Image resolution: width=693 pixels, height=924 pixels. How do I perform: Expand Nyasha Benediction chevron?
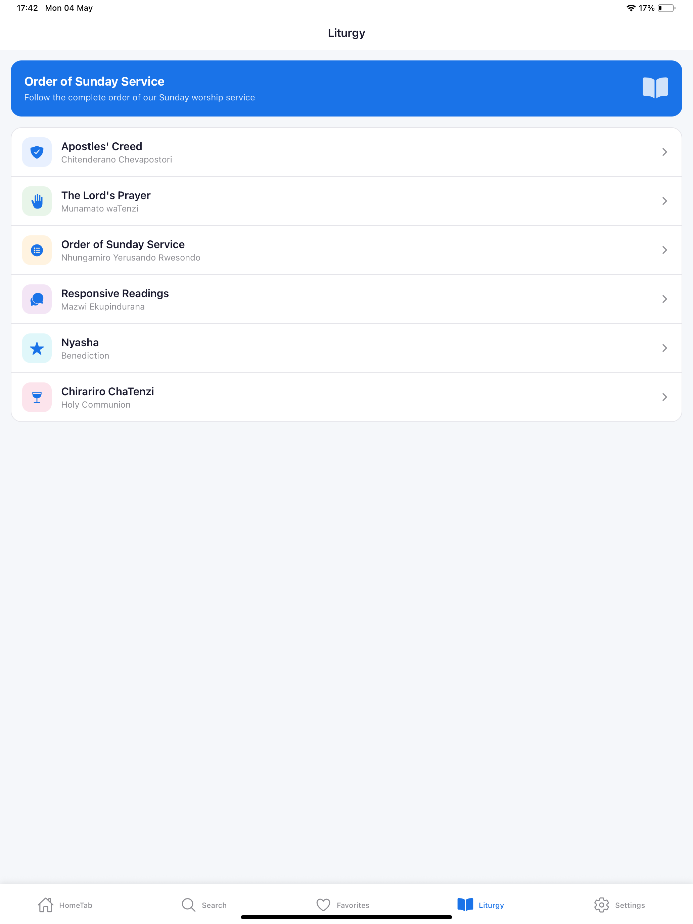point(664,348)
